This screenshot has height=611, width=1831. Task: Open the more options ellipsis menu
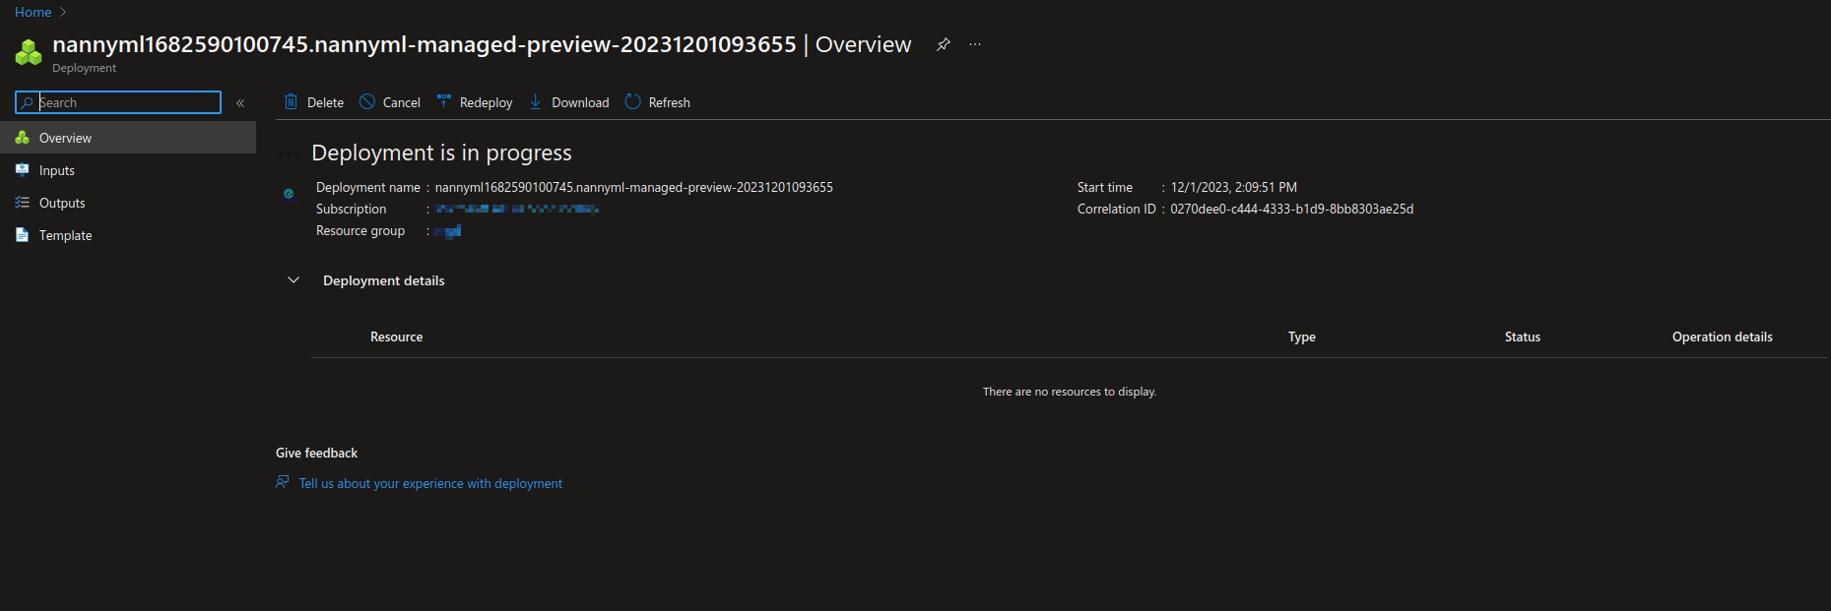point(975,44)
